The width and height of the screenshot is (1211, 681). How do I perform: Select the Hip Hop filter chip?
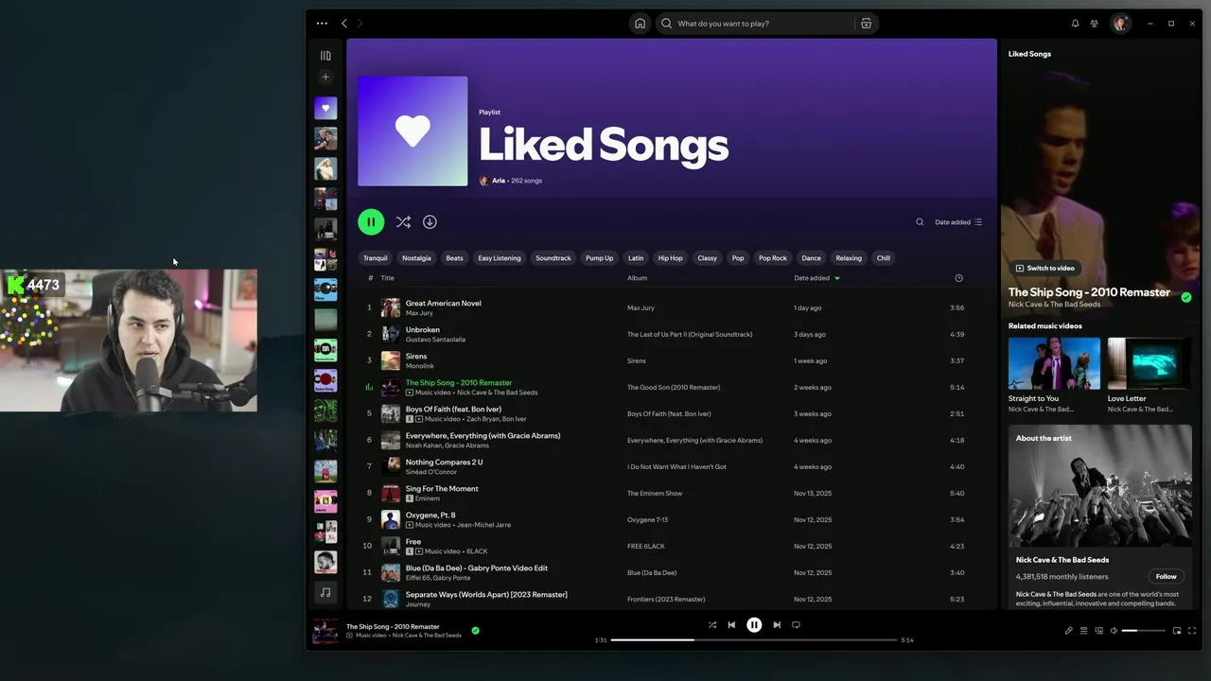tap(670, 258)
